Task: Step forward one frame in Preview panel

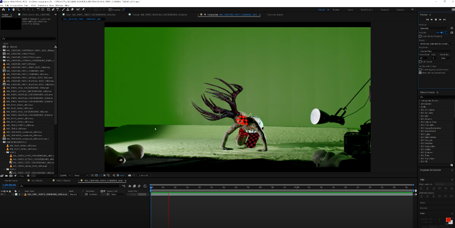Action: pyautogui.click(x=440, y=19)
